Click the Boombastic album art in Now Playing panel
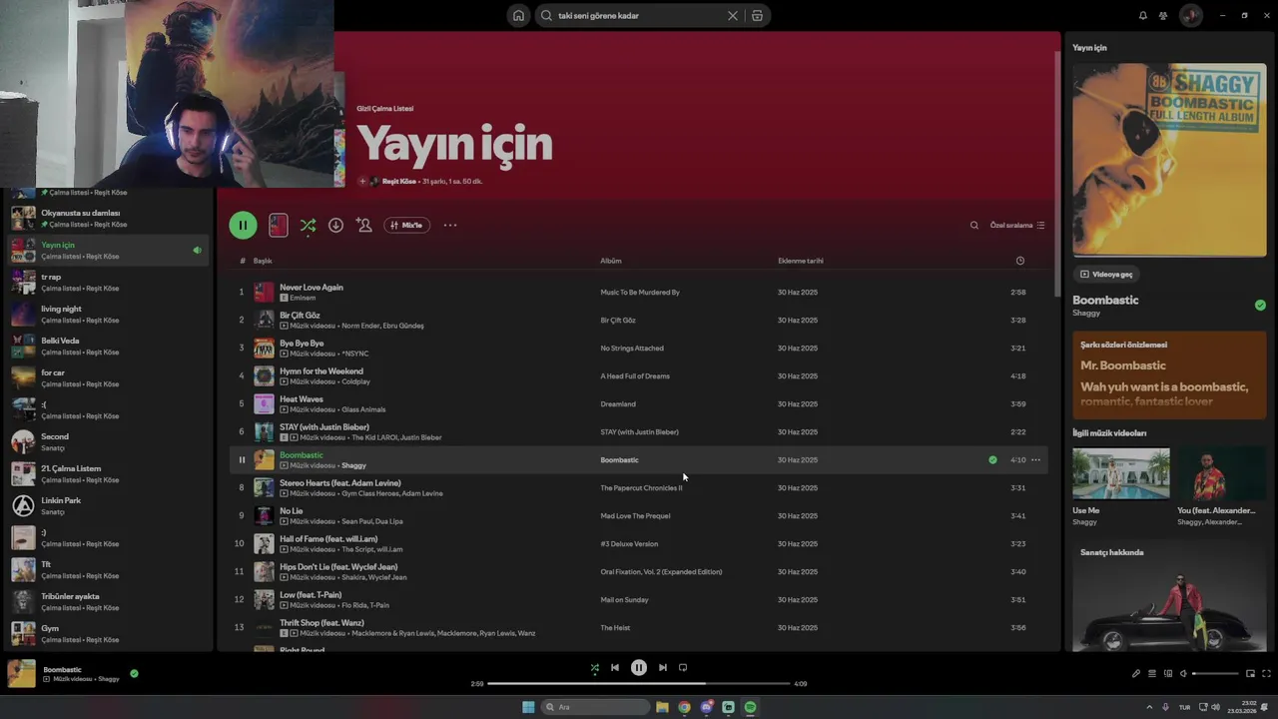This screenshot has height=719, width=1278. (x=1169, y=160)
